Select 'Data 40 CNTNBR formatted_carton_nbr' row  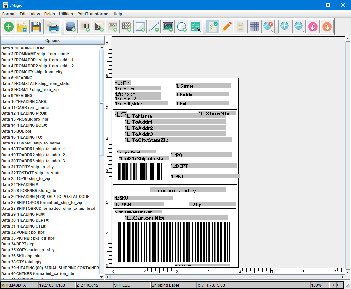(x=50, y=274)
